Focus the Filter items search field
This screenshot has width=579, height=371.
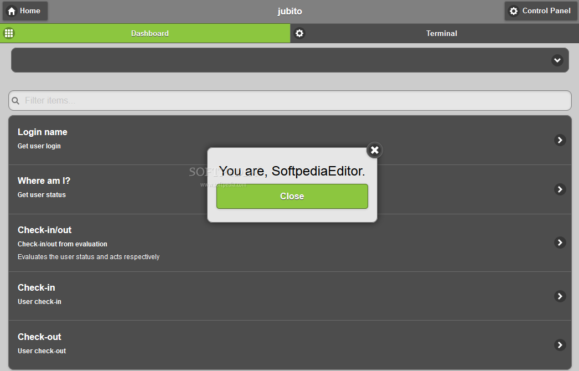[290, 101]
